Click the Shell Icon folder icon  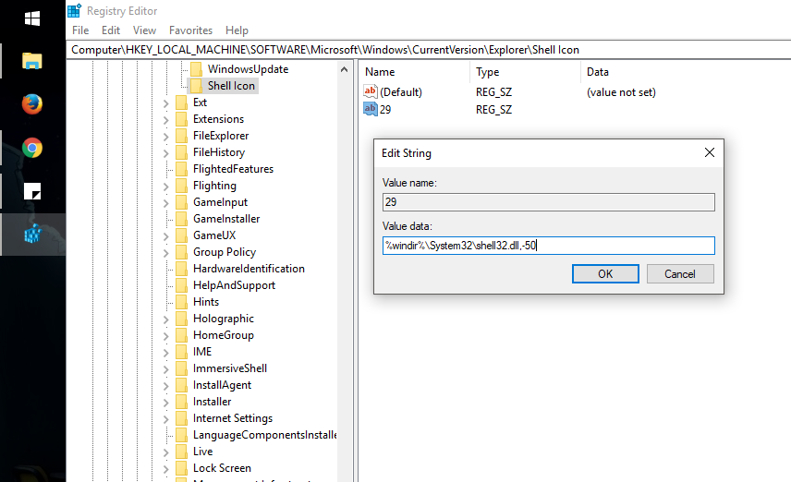click(196, 86)
